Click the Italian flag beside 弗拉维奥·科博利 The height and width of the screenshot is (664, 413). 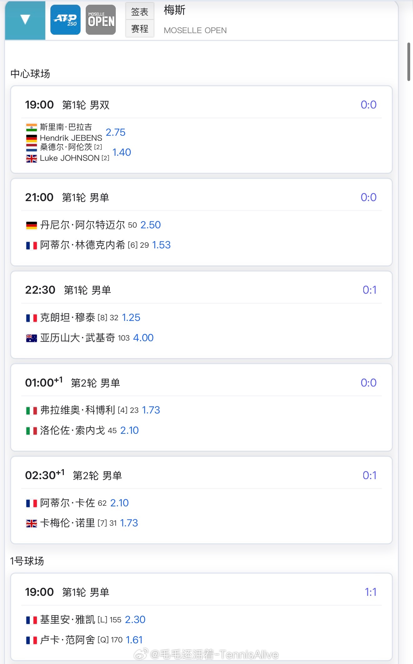(x=31, y=411)
